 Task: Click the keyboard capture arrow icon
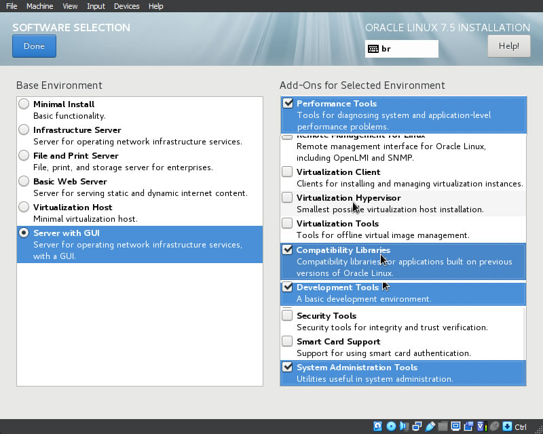[x=507, y=427]
